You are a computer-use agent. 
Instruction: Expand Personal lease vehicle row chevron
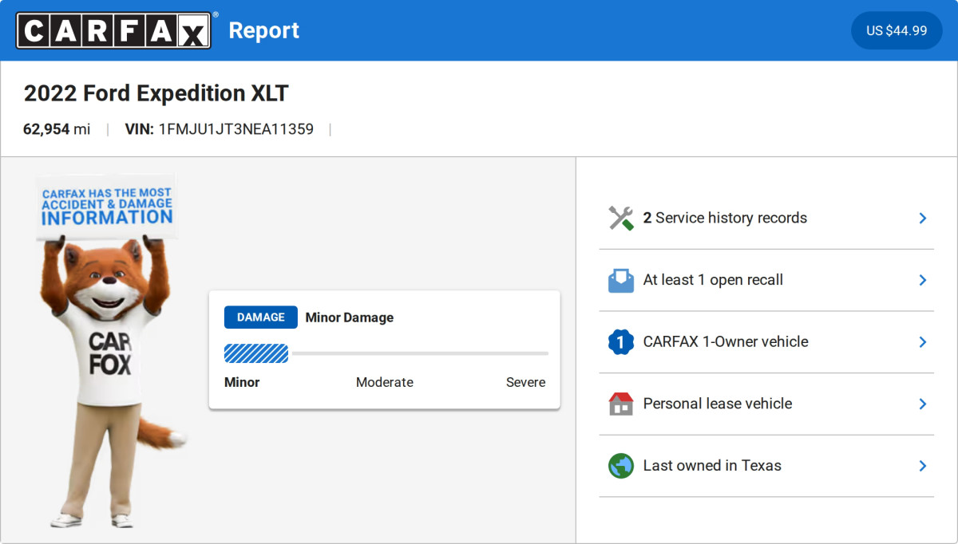coord(922,404)
